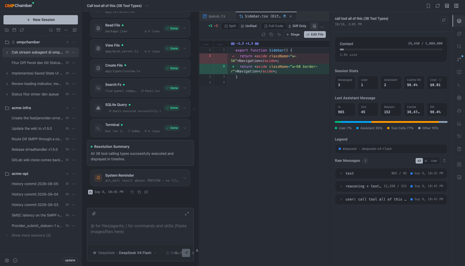Click the globe icon in the right rail
This screenshot has width=465, height=266.
(x=459, y=98)
